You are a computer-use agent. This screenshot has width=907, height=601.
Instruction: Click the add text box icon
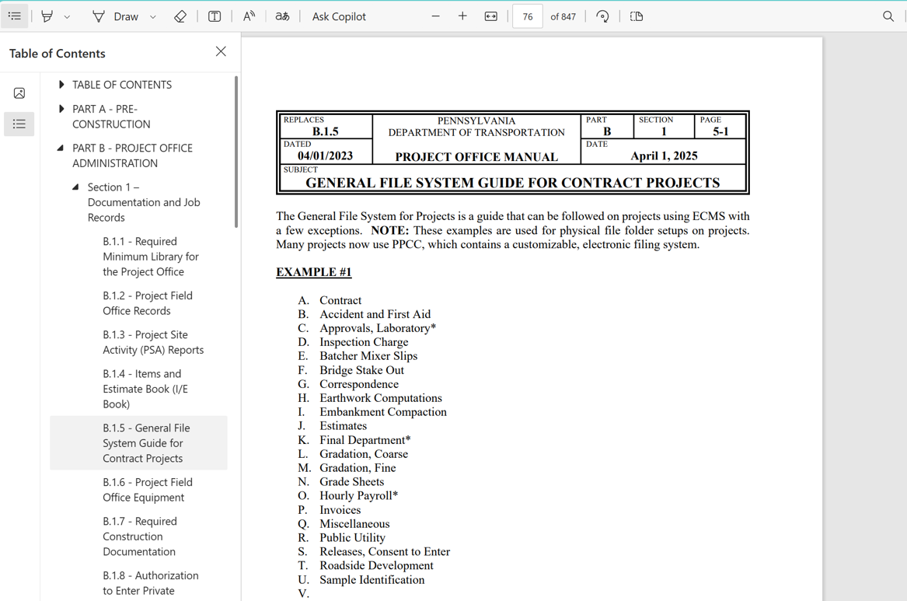(x=214, y=16)
